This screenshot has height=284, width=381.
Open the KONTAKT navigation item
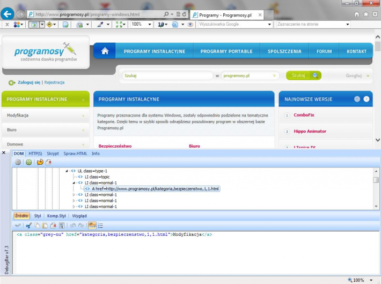(x=356, y=51)
